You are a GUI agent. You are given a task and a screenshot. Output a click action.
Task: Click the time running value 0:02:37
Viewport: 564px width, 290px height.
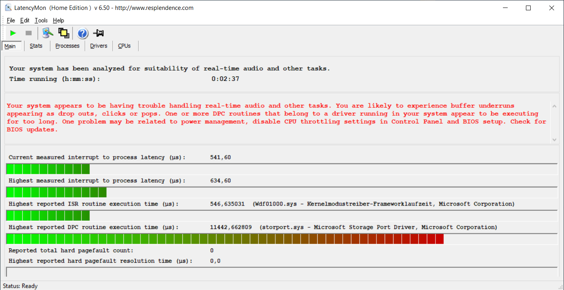[x=225, y=79]
